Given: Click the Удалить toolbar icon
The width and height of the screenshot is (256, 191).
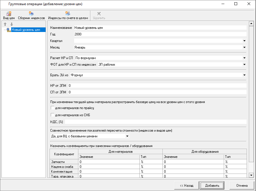Looking at the screenshot, I should [x=99, y=13].
